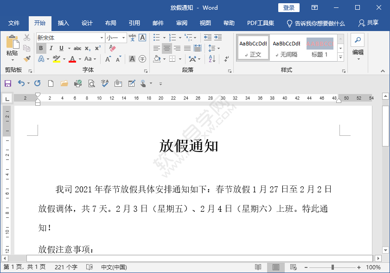The image size is (390, 273).
Task: Select the print preview icon
Action: [91, 83]
